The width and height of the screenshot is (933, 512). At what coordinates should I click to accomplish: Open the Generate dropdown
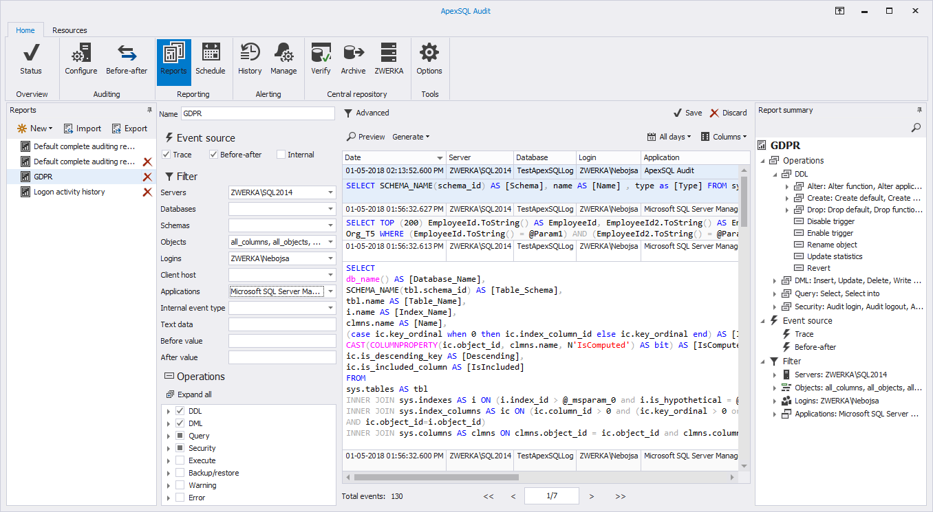pyautogui.click(x=411, y=137)
